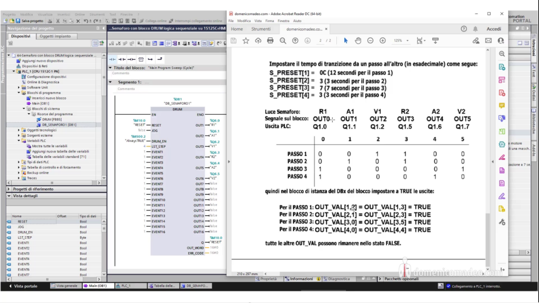This screenshot has height=303, width=539.
Task: Click the page number input field
Action: (x=320, y=41)
